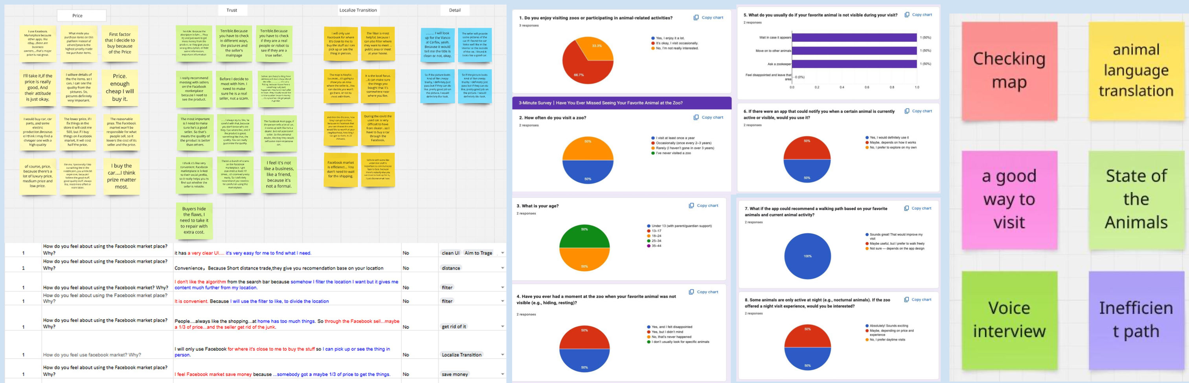1189x383 pixels.
Task: Select the 'Inefficient path' purple sticky note
Action: pyautogui.click(x=1136, y=320)
